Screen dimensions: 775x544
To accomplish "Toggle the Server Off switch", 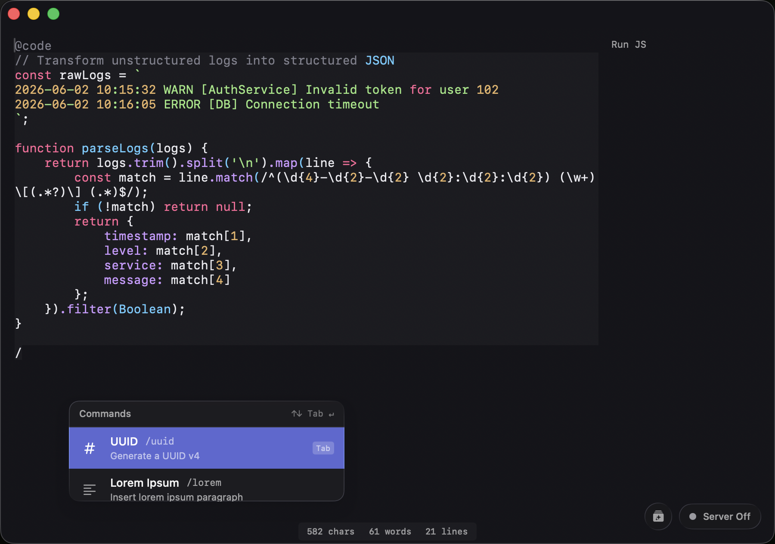I will point(720,516).
